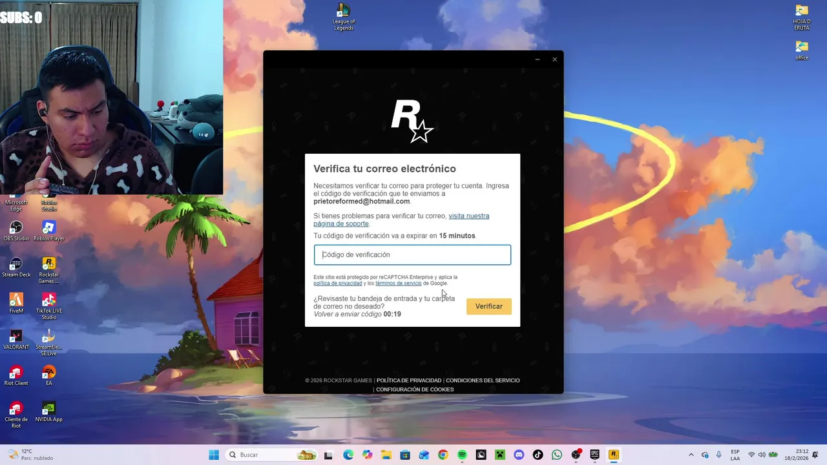Open the política de privacidad reCAPTCHA link
The image size is (827, 465).
(x=337, y=284)
